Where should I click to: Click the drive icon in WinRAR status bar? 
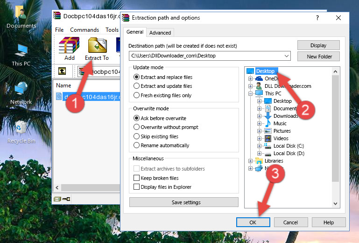coord(57,199)
